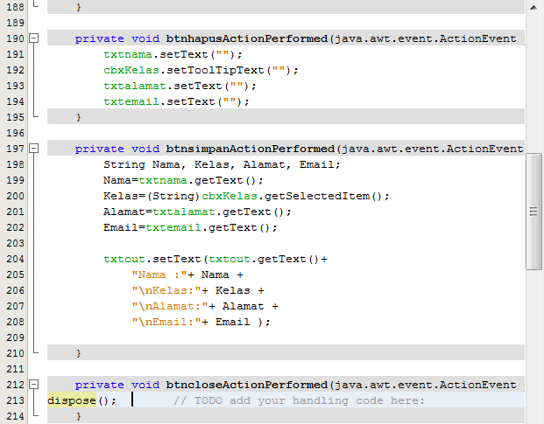Click the private keyword on line 197
The height and width of the screenshot is (424, 544).
click(100, 149)
